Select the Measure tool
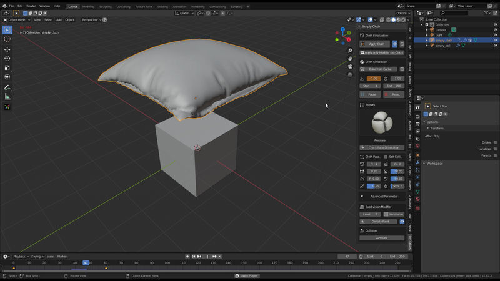 pyautogui.click(x=7, y=97)
